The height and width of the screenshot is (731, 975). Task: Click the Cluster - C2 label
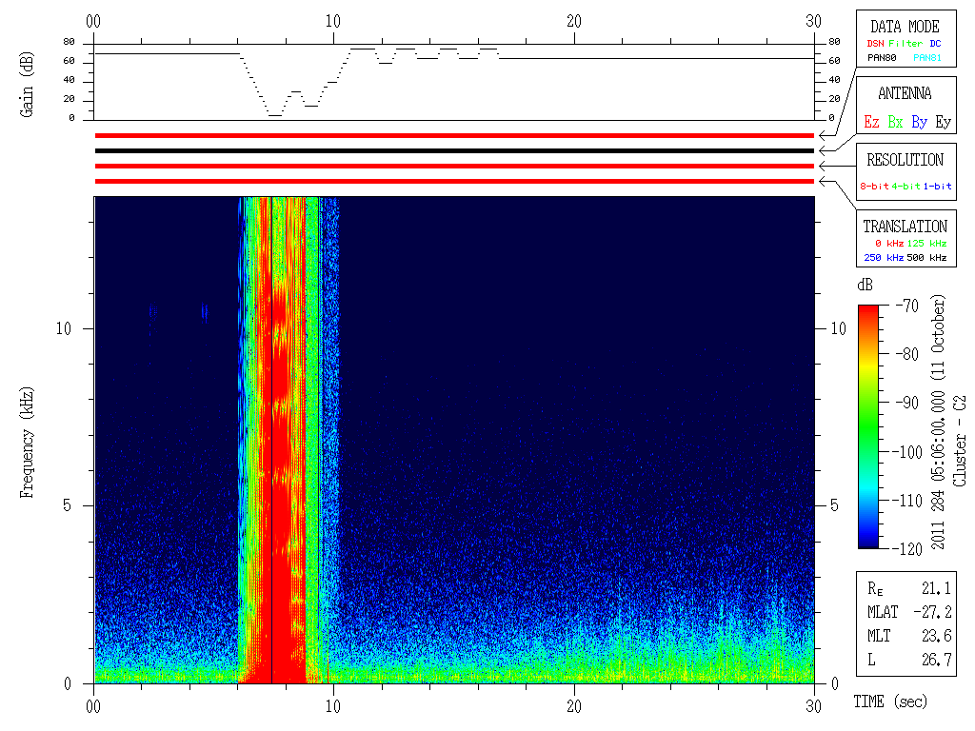[x=960, y=442]
